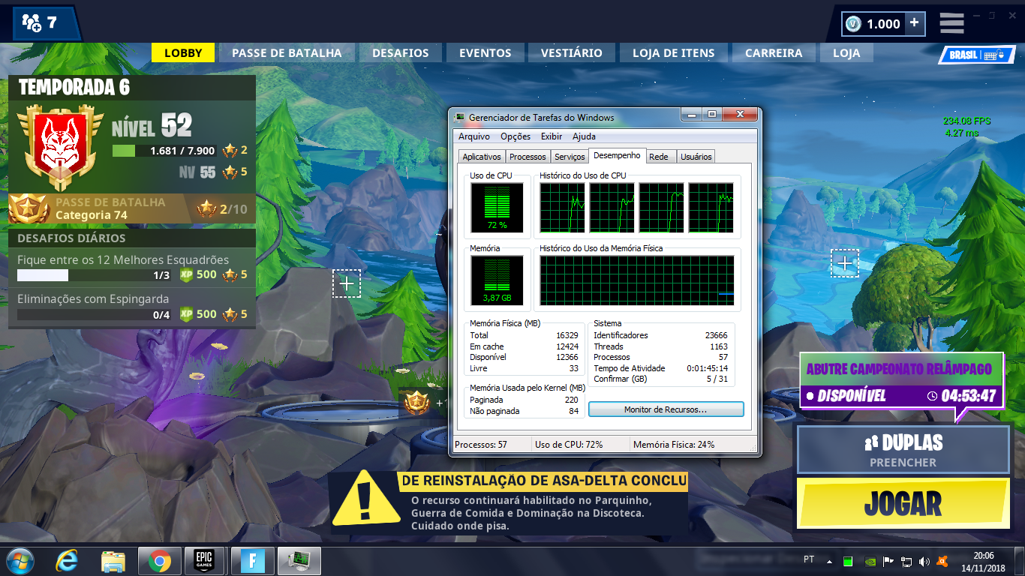The width and height of the screenshot is (1025, 576).
Task: Open Google Chrome from the taskbar
Action: coord(159,561)
